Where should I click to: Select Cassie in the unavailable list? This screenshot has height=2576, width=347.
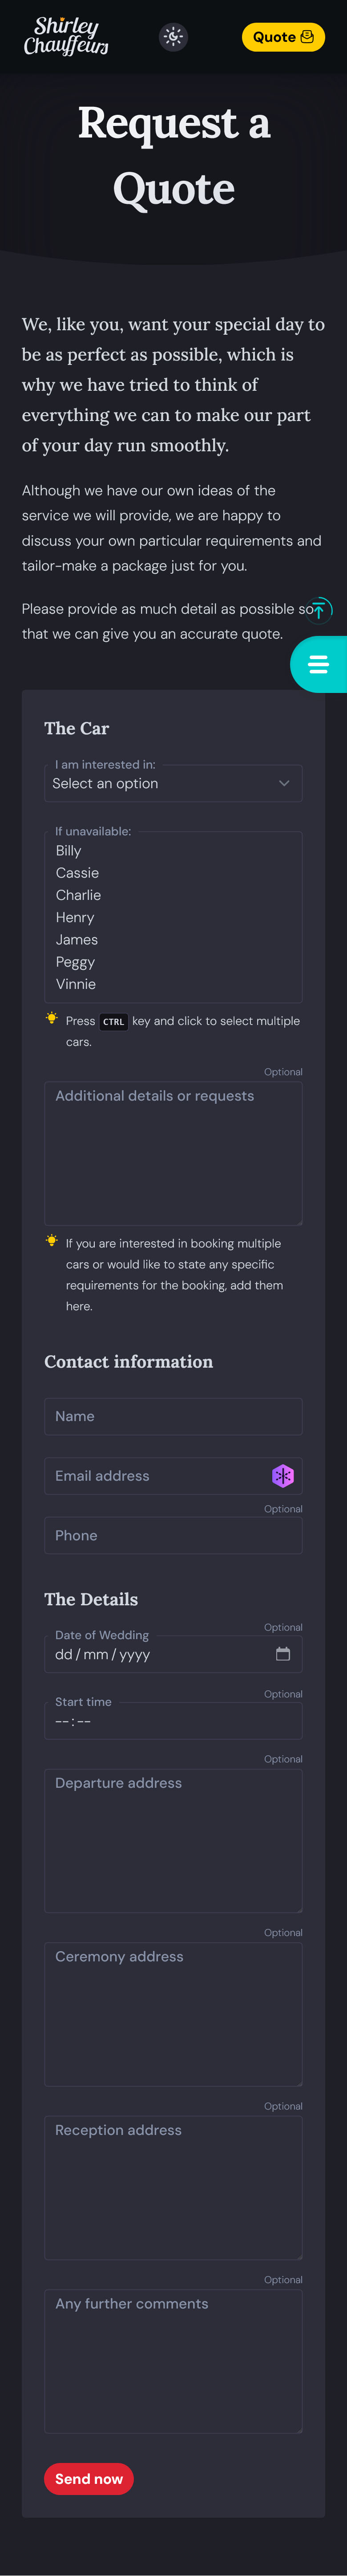tap(77, 873)
